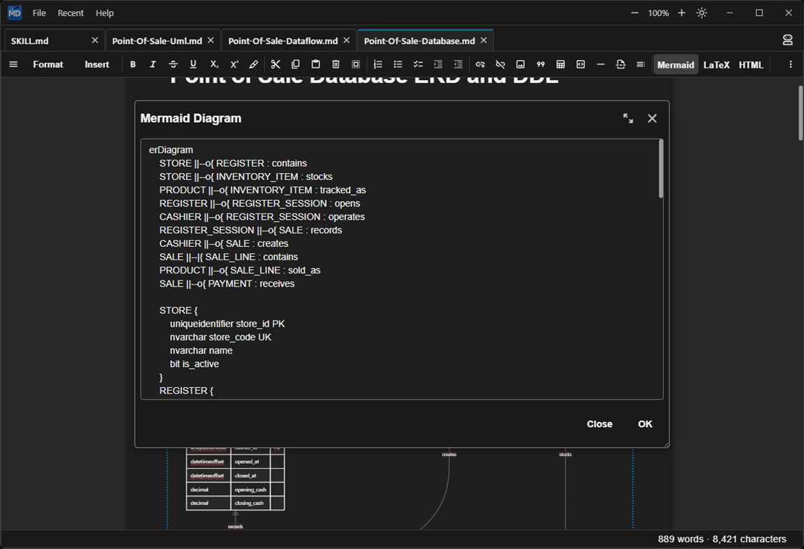
Task: Open the File menu
Action: (39, 13)
